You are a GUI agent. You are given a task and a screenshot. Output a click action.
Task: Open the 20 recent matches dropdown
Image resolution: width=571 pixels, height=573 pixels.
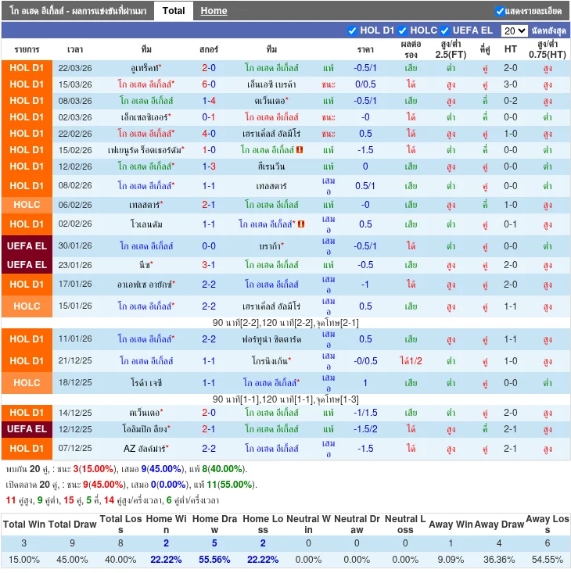point(514,30)
